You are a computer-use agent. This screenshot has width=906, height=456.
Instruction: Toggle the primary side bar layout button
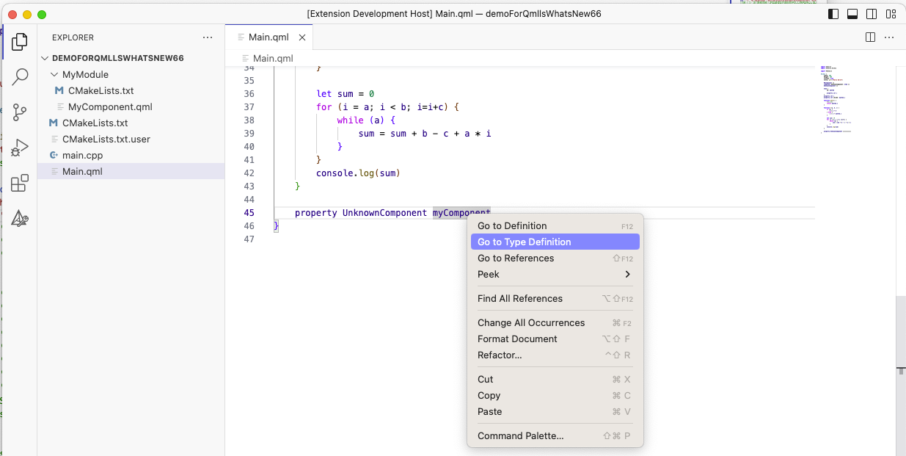pos(833,14)
